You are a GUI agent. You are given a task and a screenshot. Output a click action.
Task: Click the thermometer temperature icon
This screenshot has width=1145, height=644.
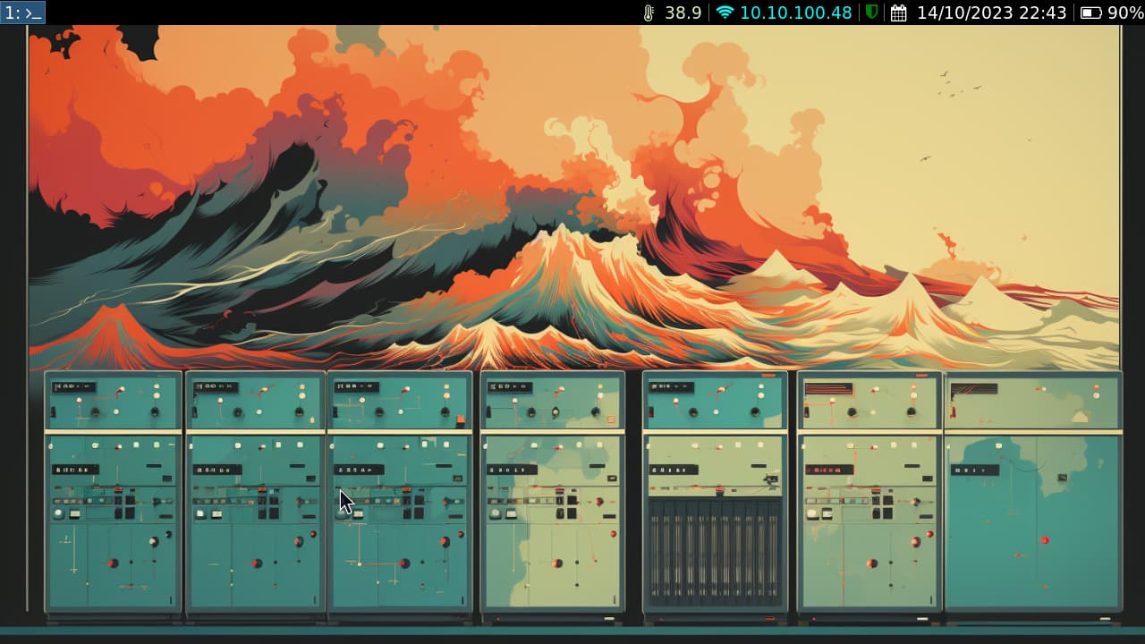coord(649,13)
